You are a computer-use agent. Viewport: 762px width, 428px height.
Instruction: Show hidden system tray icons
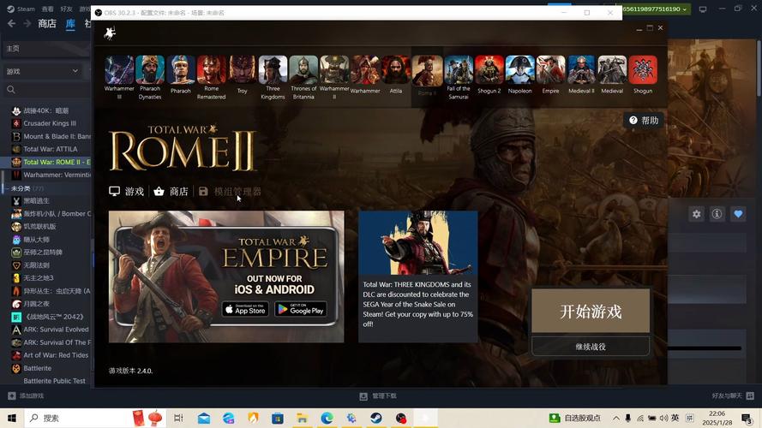[616, 418]
